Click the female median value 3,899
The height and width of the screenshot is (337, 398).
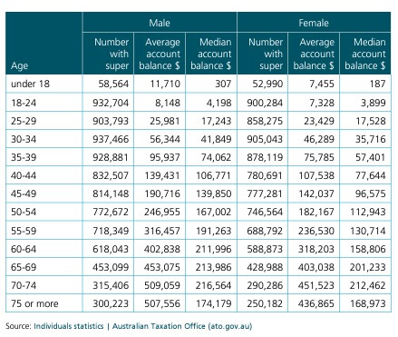pos(374,103)
